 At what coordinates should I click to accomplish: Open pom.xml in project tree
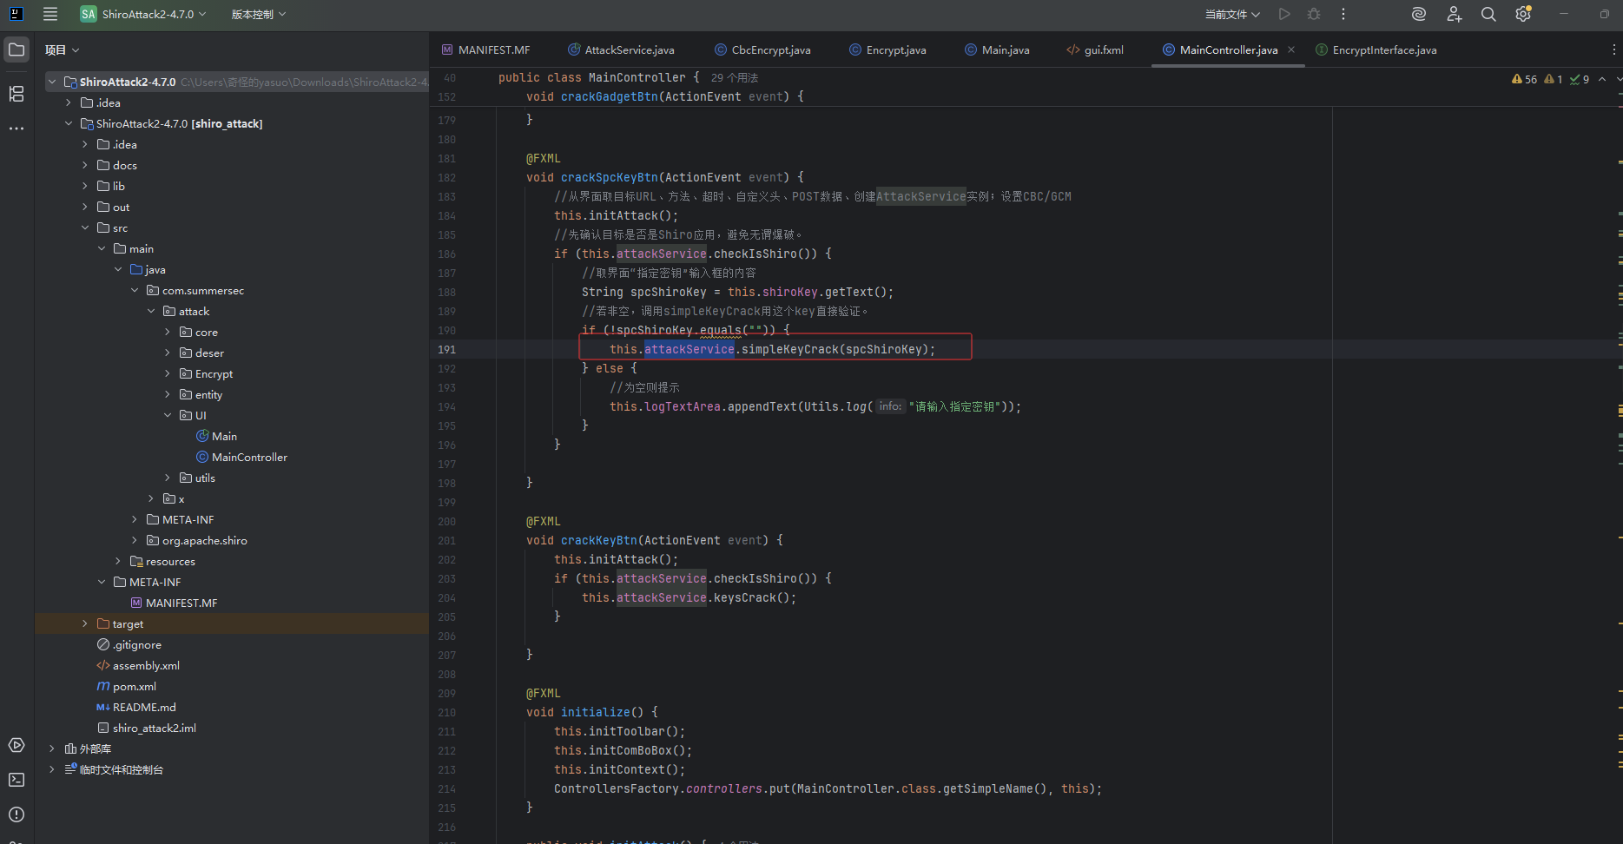pos(134,686)
